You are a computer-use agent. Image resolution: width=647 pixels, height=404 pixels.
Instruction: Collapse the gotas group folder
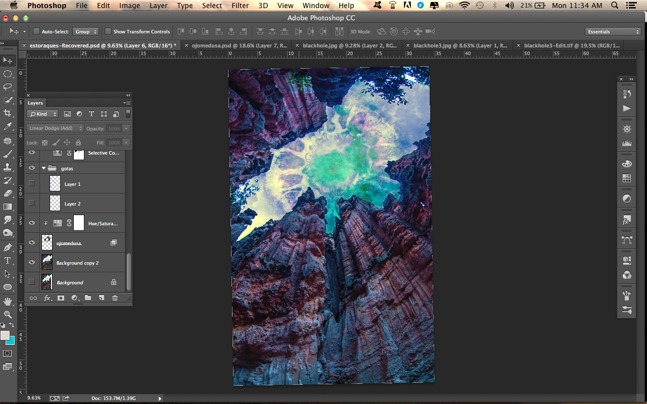tap(44, 168)
